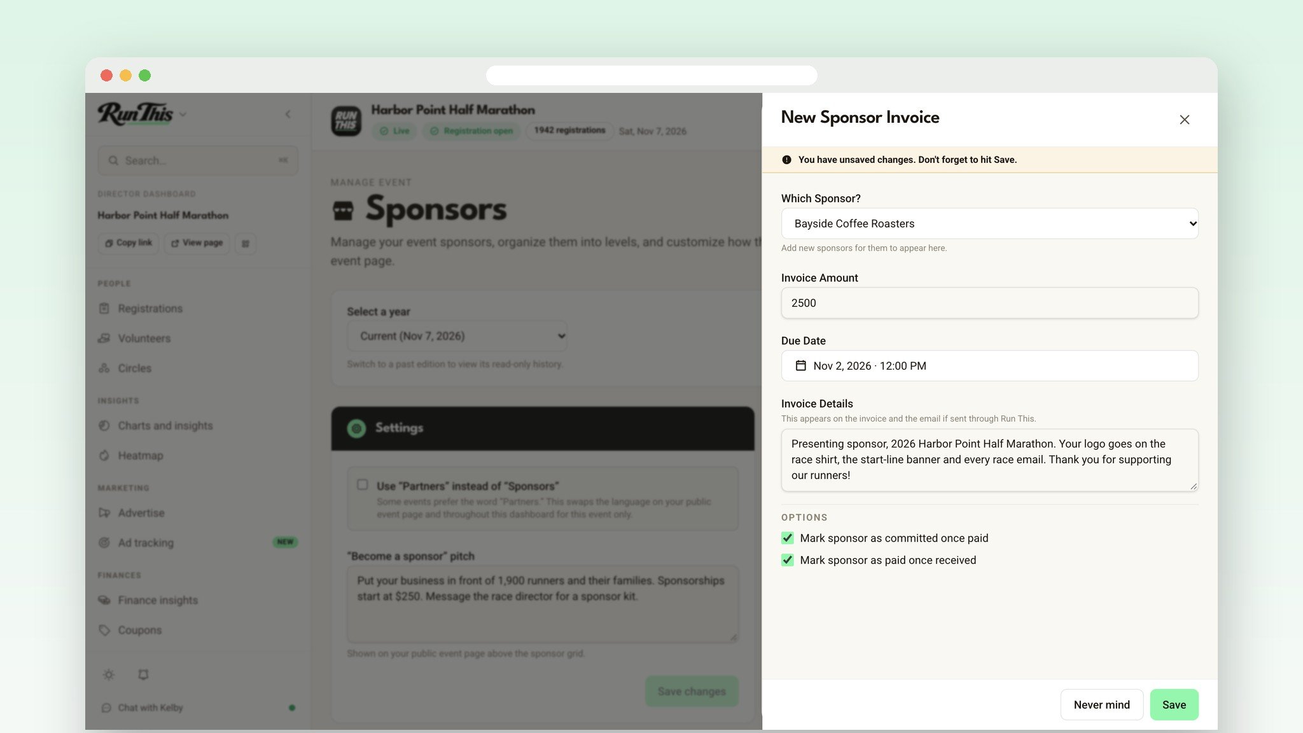Open the Due Date picker
This screenshot has width=1303, height=733.
989,366
